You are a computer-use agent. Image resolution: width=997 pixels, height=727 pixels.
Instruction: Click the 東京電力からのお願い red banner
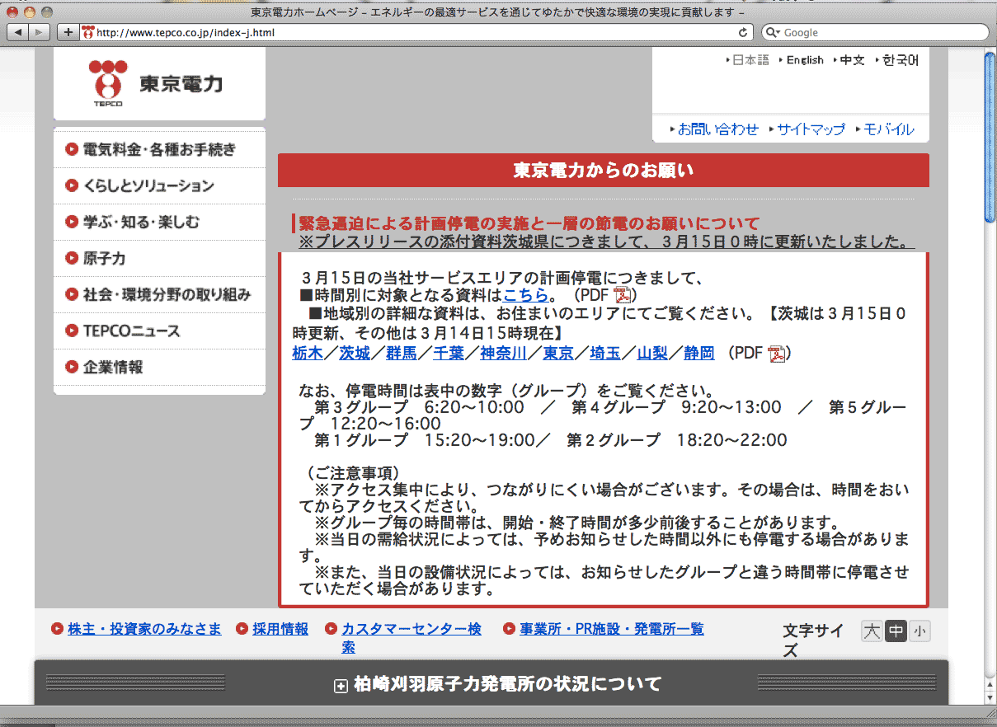[x=604, y=171]
